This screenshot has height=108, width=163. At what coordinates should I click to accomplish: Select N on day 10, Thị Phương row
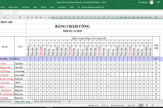tap(65, 94)
